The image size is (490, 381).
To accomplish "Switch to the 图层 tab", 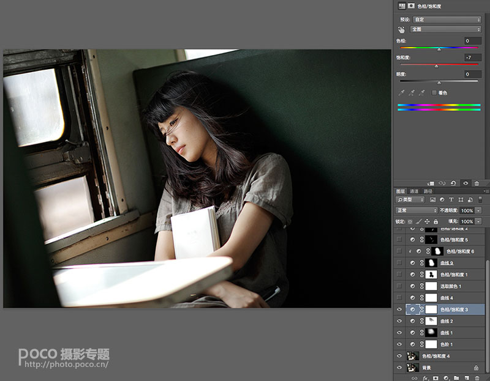I will pyautogui.click(x=401, y=191).
